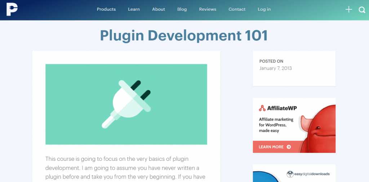Go to the About page
Image resolution: width=369 pixels, height=182 pixels.
point(159,9)
